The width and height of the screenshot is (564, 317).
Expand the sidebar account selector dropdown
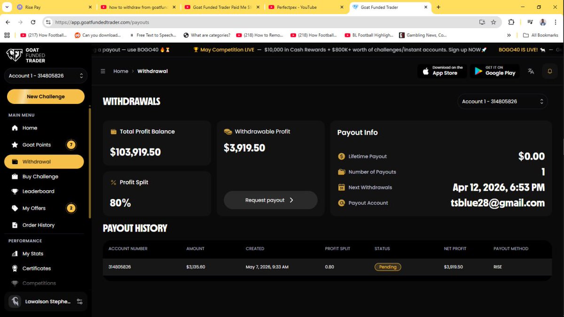tap(46, 76)
